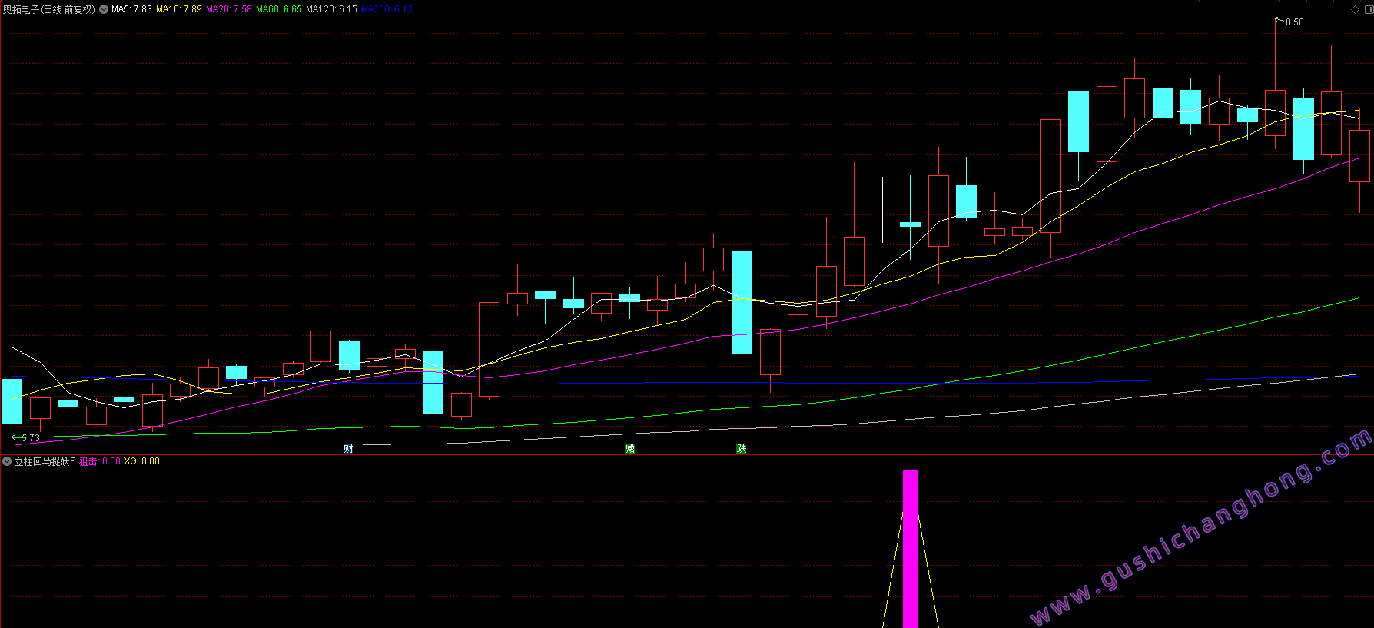Click the 减 event marker

[629, 449]
